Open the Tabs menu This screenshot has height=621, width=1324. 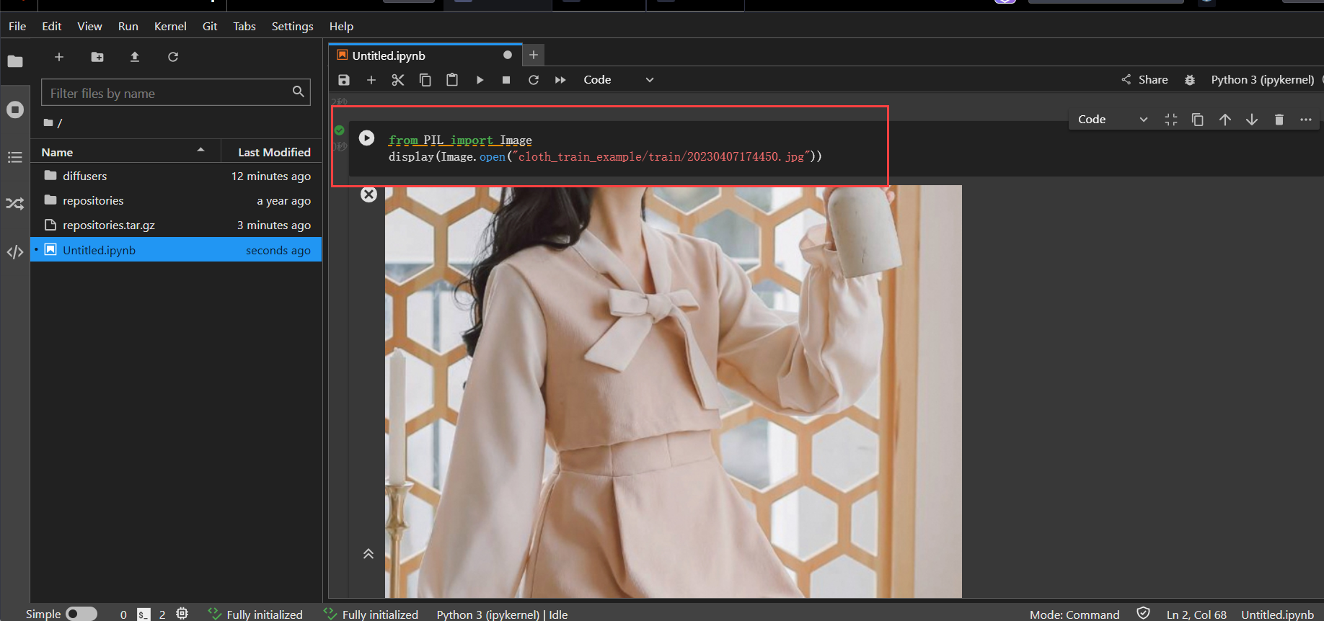pos(244,26)
